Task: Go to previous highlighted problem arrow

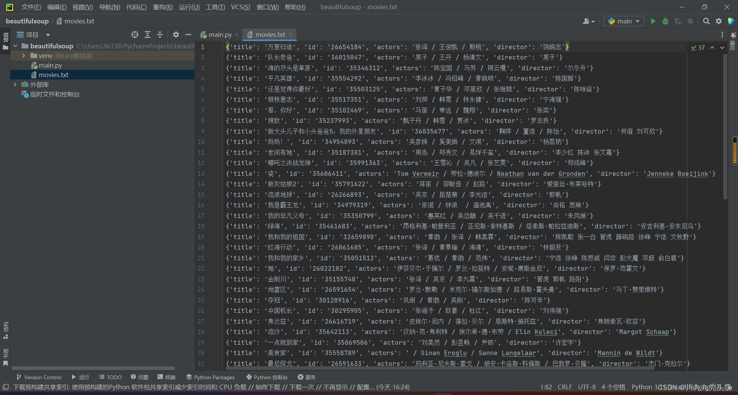Action: click(x=712, y=48)
